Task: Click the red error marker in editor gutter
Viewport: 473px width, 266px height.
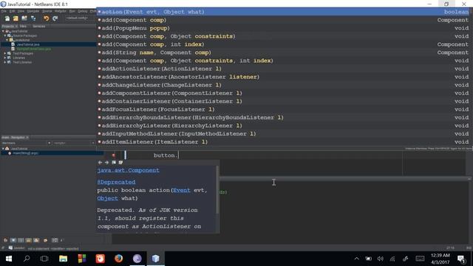Action: coord(114,156)
